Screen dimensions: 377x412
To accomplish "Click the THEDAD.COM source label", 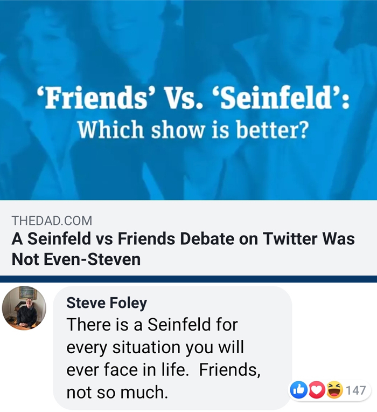I will pyautogui.click(x=52, y=221).
